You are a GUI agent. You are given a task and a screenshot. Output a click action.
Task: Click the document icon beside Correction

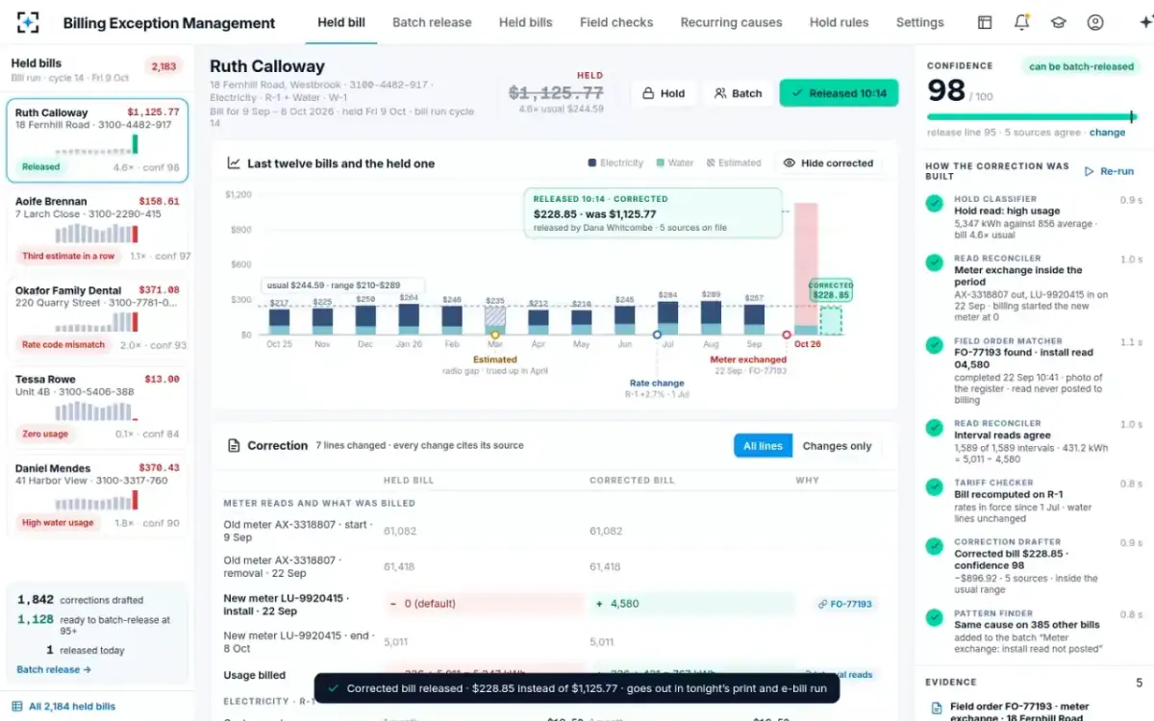[234, 446]
